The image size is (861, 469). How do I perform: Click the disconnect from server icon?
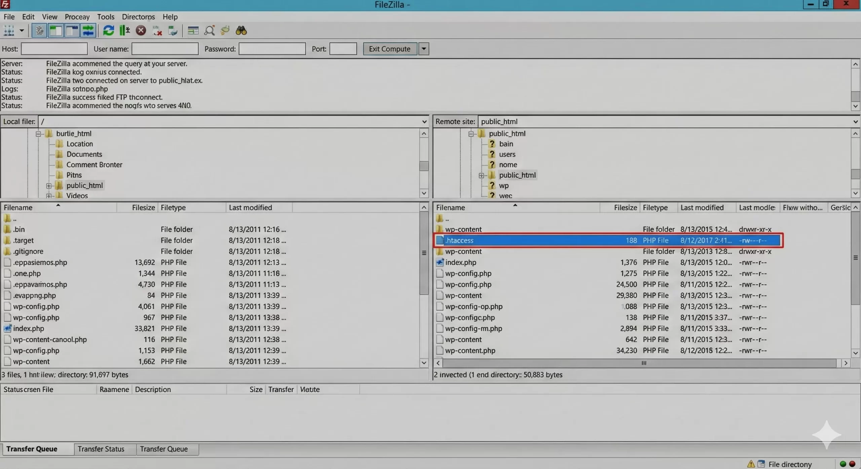click(x=157, y=31)
